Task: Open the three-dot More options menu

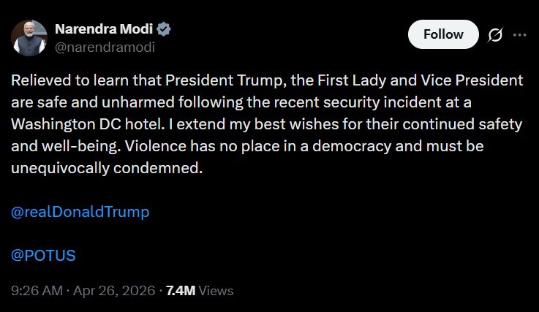Action: point(519,35)
